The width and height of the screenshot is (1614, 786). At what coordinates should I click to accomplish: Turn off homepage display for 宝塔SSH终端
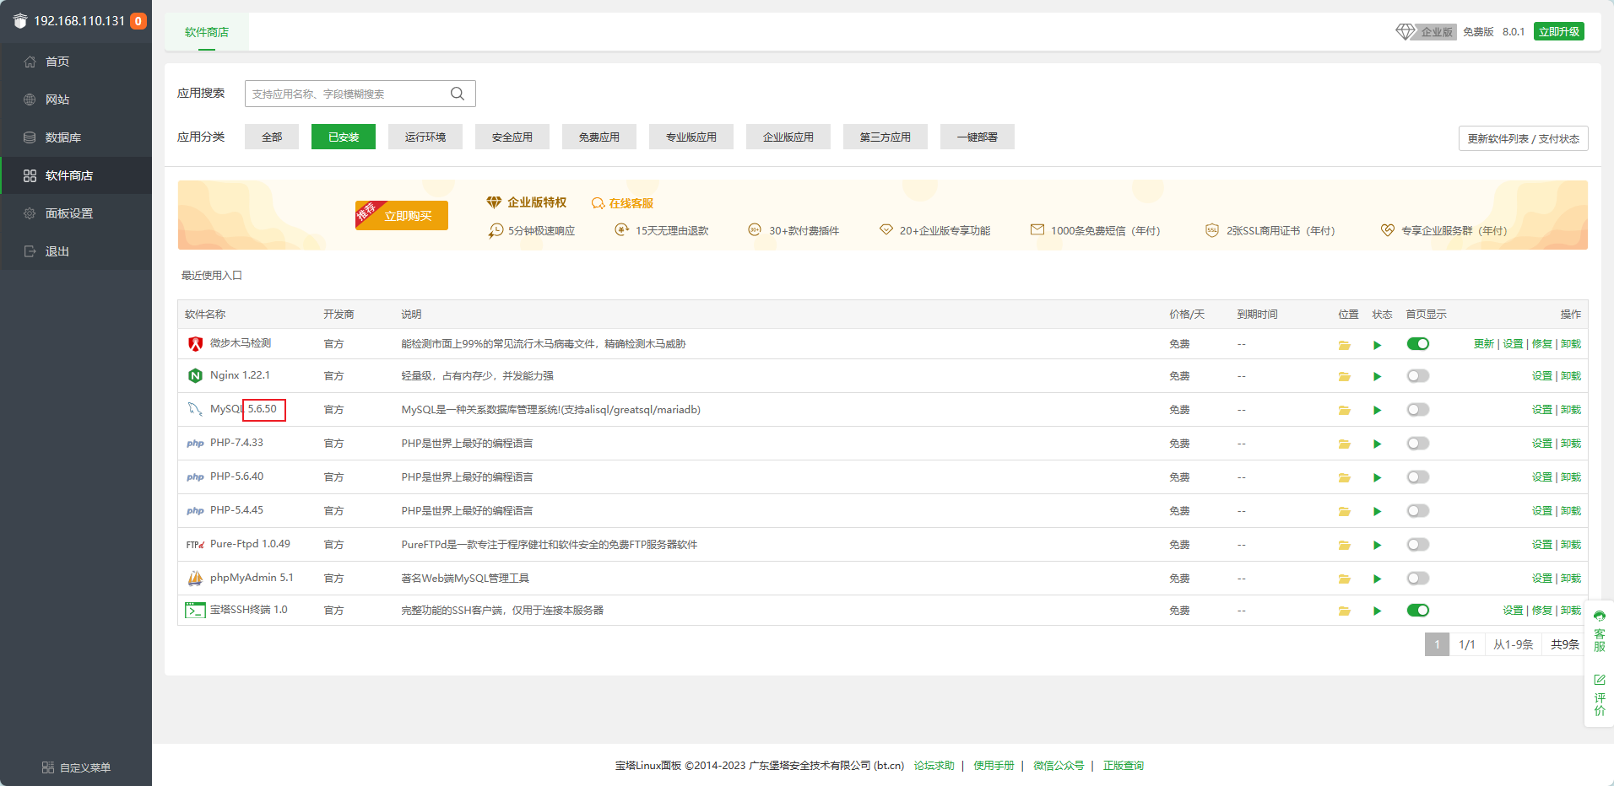click(1417, 611)
